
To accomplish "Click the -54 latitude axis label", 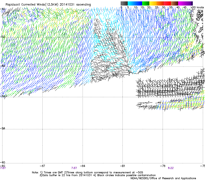I will [x=2, y=66].
